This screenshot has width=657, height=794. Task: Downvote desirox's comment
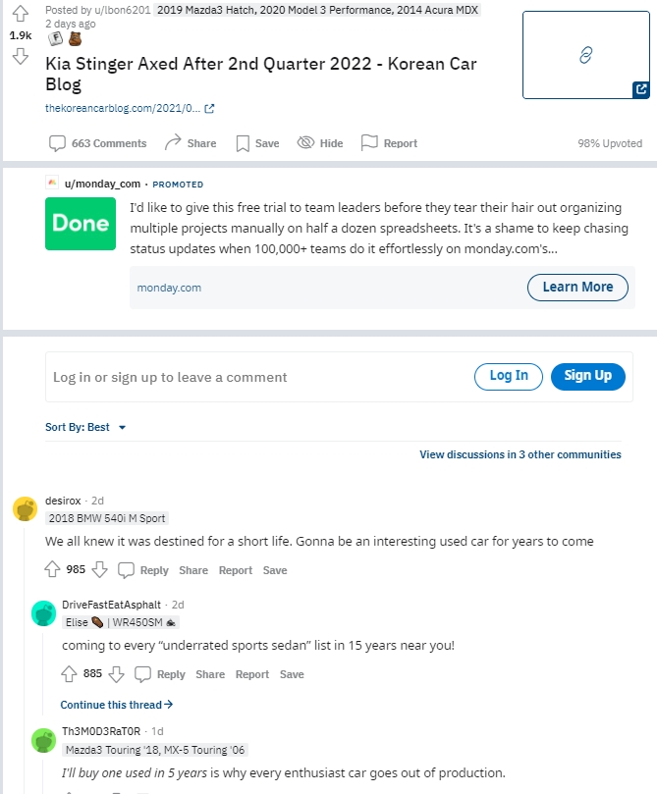(100, 569)
